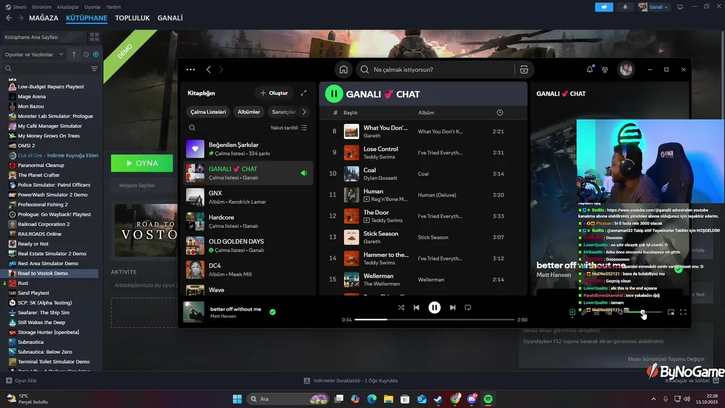This screenshot has width=725, height=408.
Task: Open the Steam announcements megaphone button
Action: coord(604,7)
